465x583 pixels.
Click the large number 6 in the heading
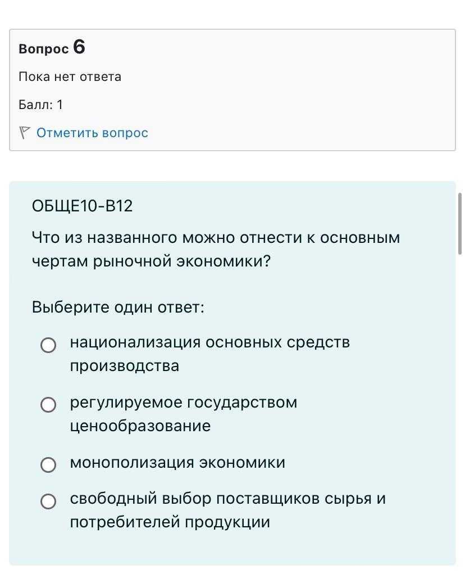tap(79, 47)
